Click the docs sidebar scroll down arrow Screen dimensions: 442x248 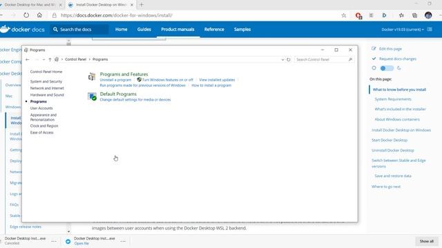coord(68,231)
